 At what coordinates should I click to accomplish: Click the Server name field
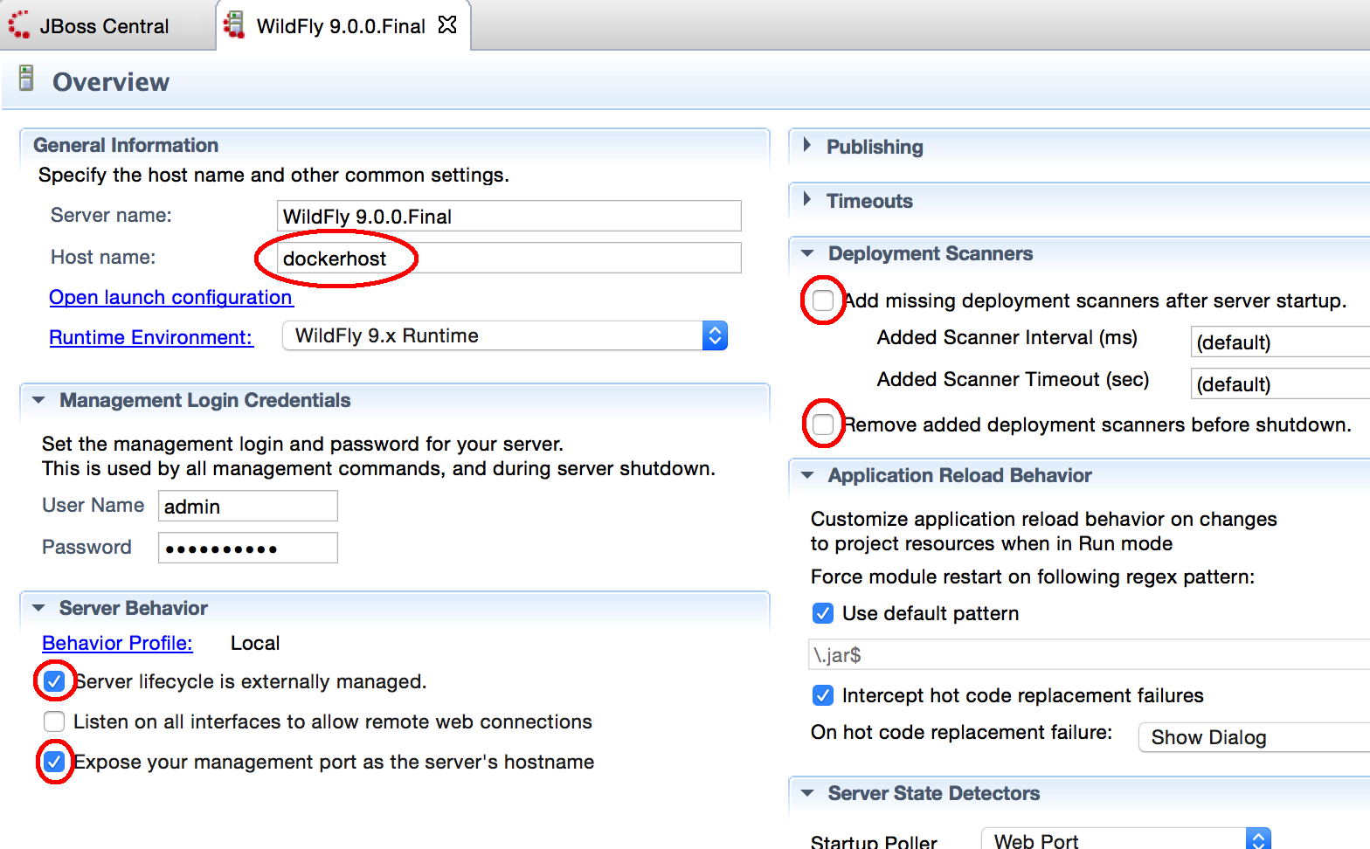(x=509, y=216)
